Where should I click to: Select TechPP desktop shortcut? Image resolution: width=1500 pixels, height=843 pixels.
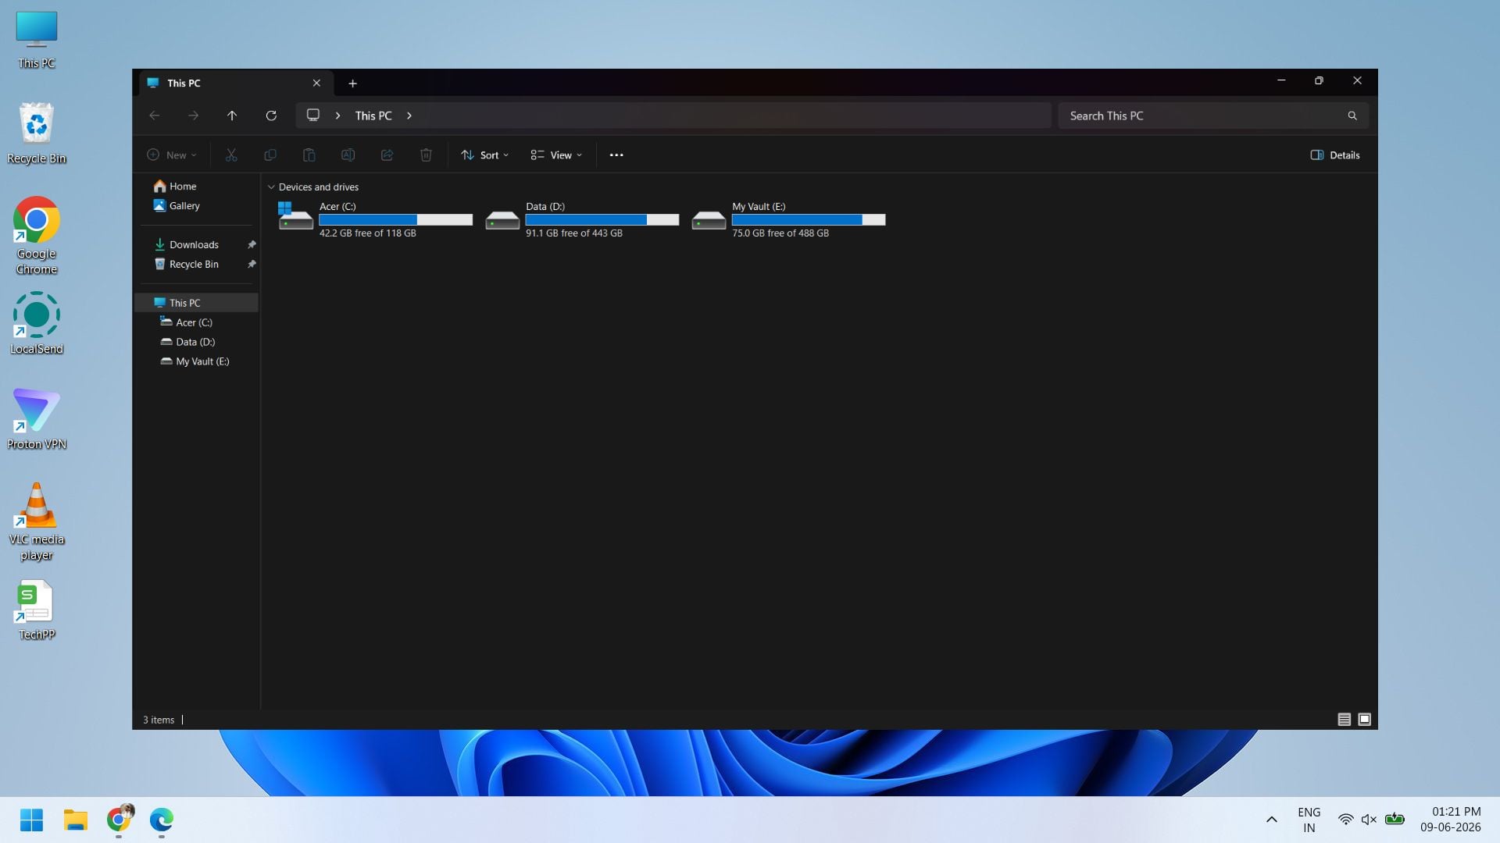[37, 610]
